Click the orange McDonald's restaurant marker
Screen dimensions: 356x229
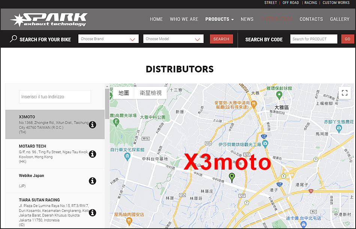tap(254, 104)
